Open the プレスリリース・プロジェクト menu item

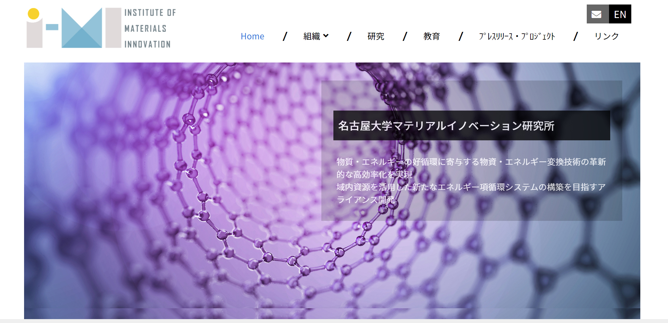[517, 36]
